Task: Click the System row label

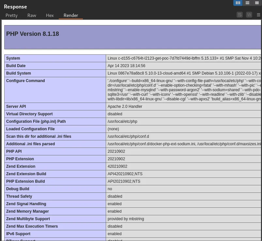Action: 13,58
